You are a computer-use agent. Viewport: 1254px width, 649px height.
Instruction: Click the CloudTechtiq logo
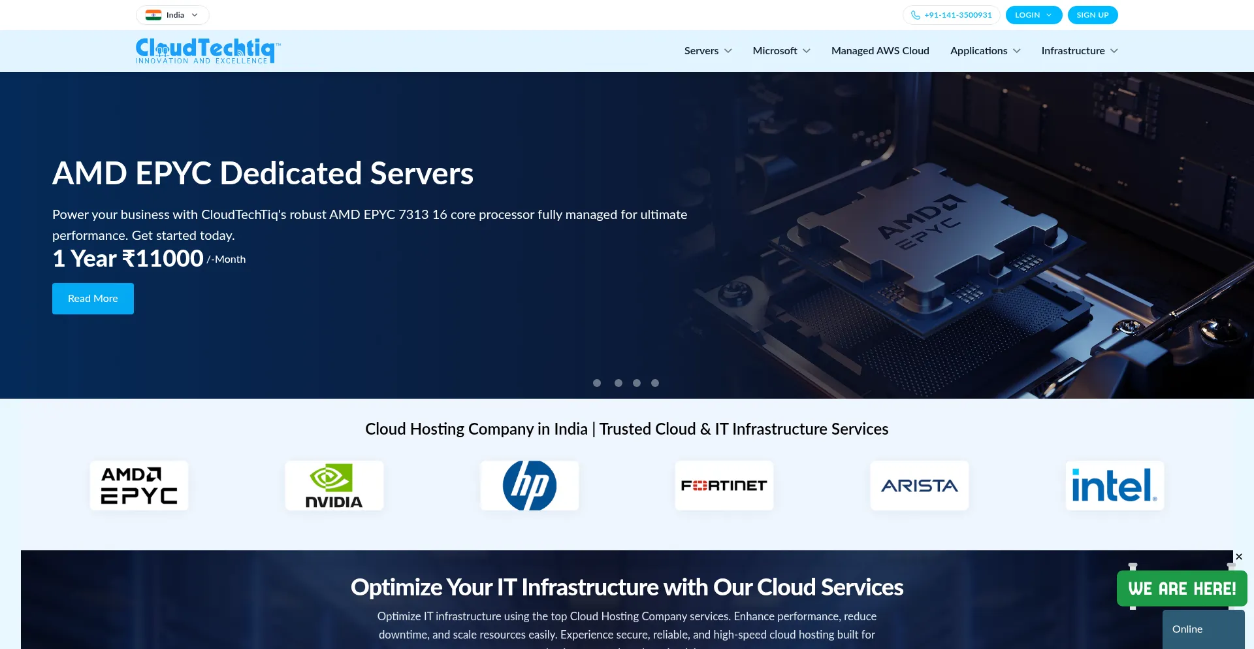(x=208, y=51)
